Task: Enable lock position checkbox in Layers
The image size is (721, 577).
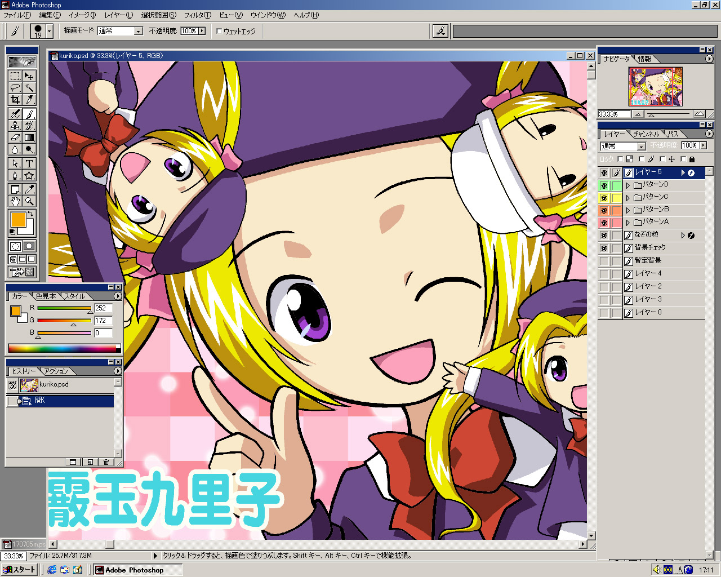Action: click(x=662, y=159)
